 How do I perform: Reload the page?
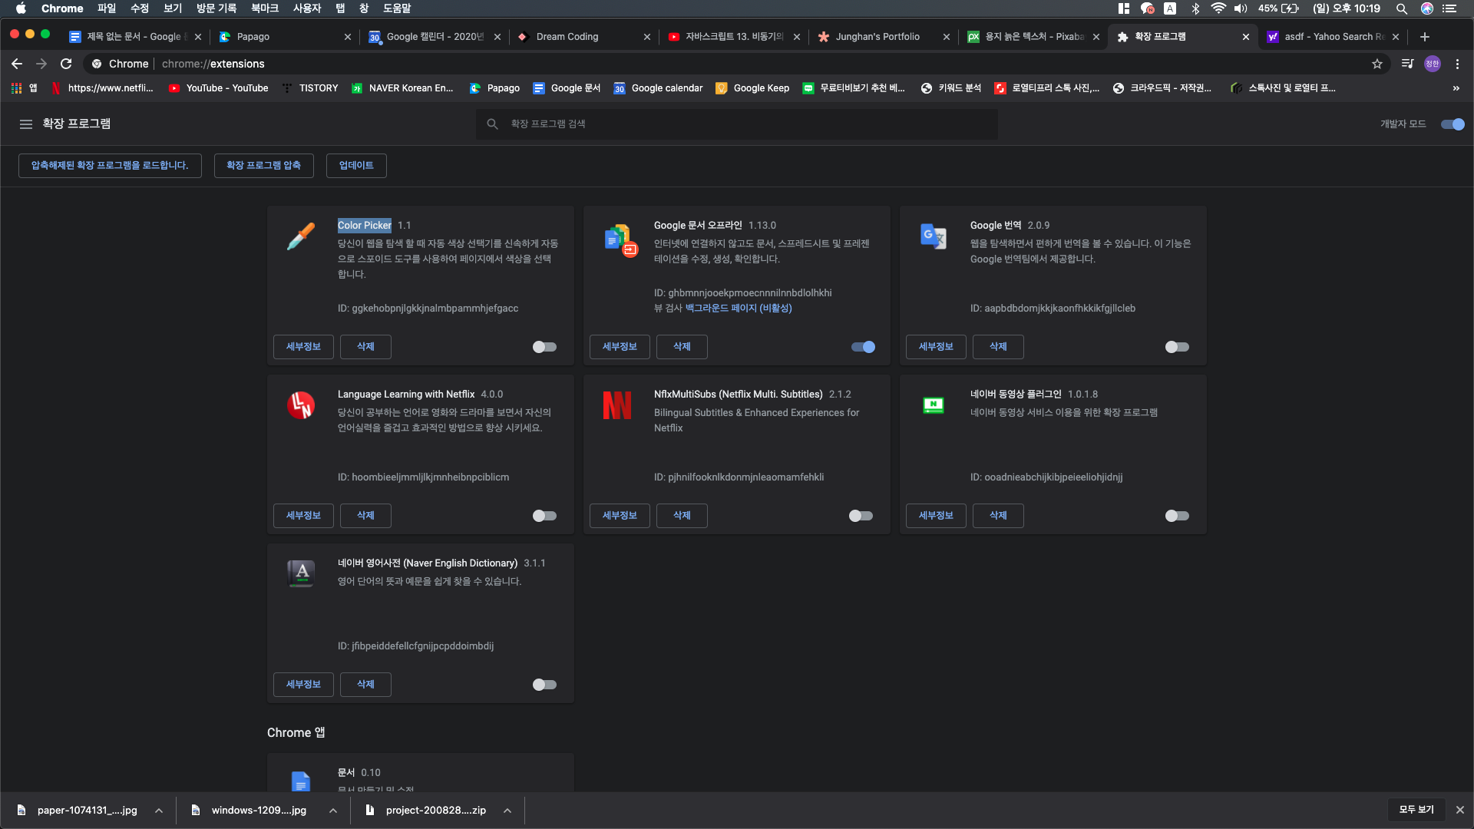point(66,64)
